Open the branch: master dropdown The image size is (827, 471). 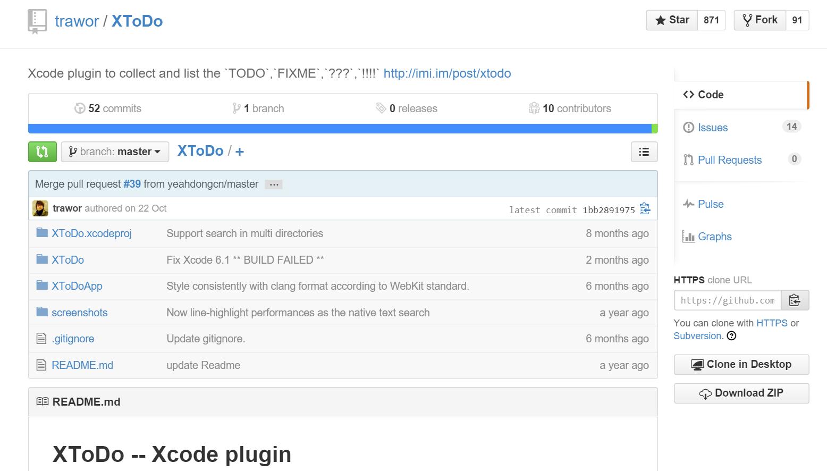[115, 152]
